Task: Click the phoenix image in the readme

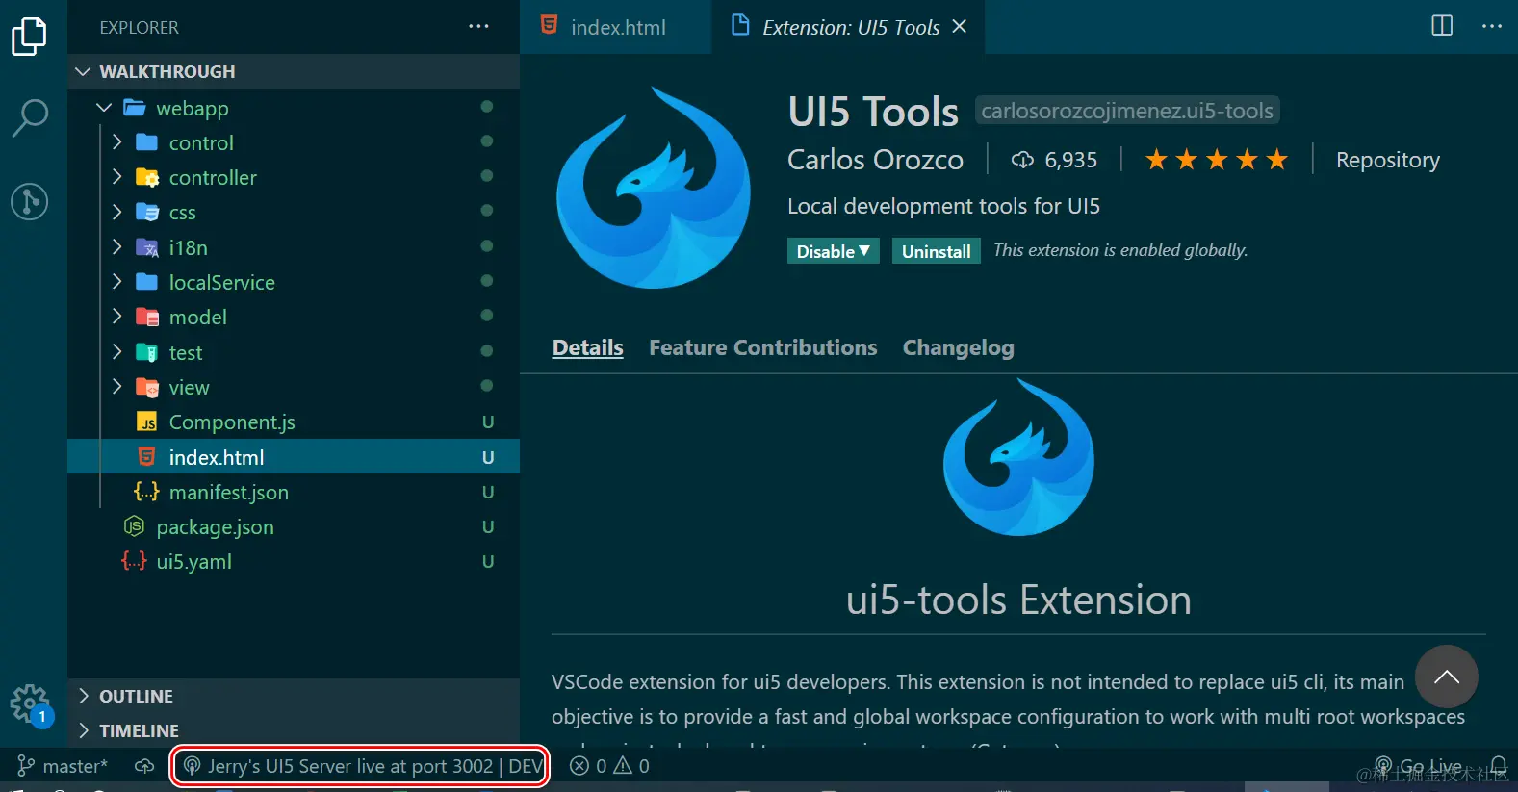Action: 1018,457
